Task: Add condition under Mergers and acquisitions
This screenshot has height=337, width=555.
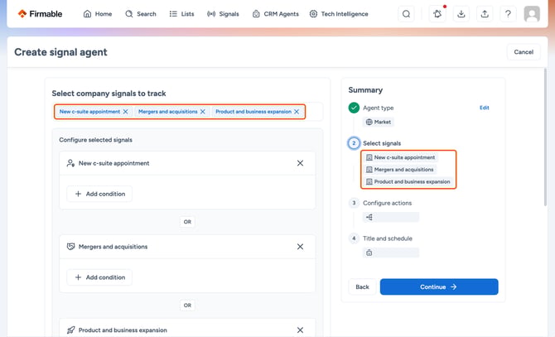Action: (x=99, y=277)
